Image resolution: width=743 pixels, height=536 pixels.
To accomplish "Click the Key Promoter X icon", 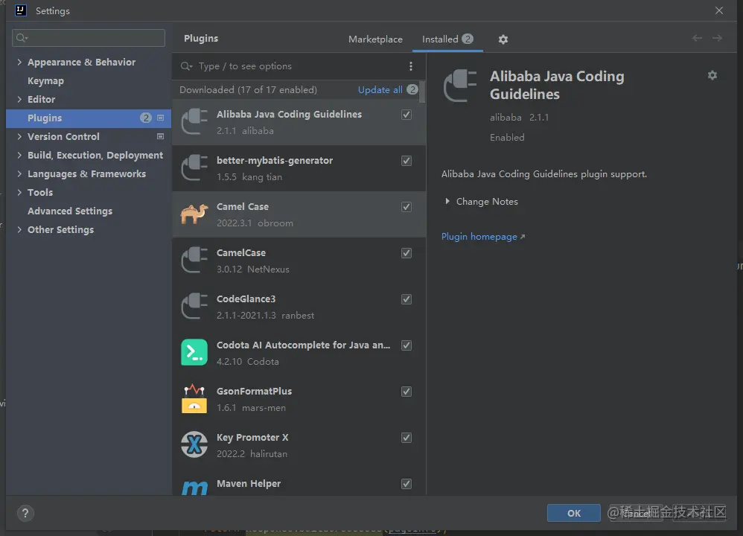I will pos(194,444).
